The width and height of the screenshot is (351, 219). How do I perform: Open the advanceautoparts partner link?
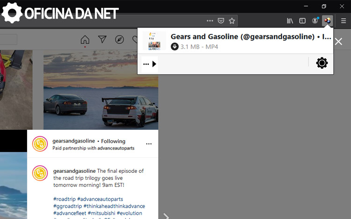116,148
